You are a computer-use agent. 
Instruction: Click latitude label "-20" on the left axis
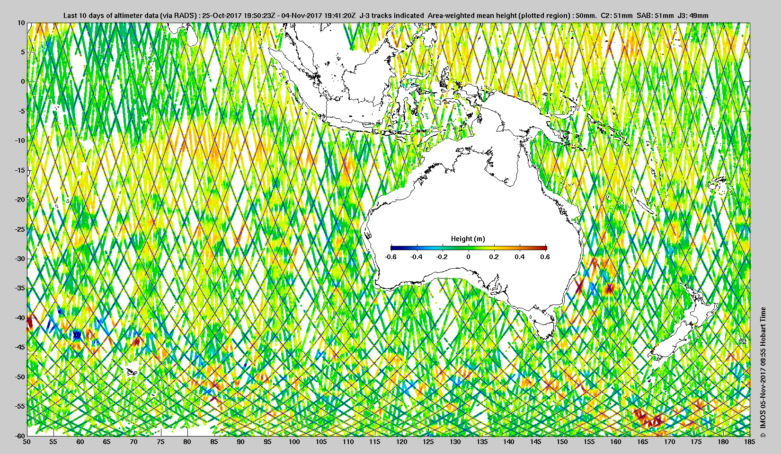click(x=19, y=200)
